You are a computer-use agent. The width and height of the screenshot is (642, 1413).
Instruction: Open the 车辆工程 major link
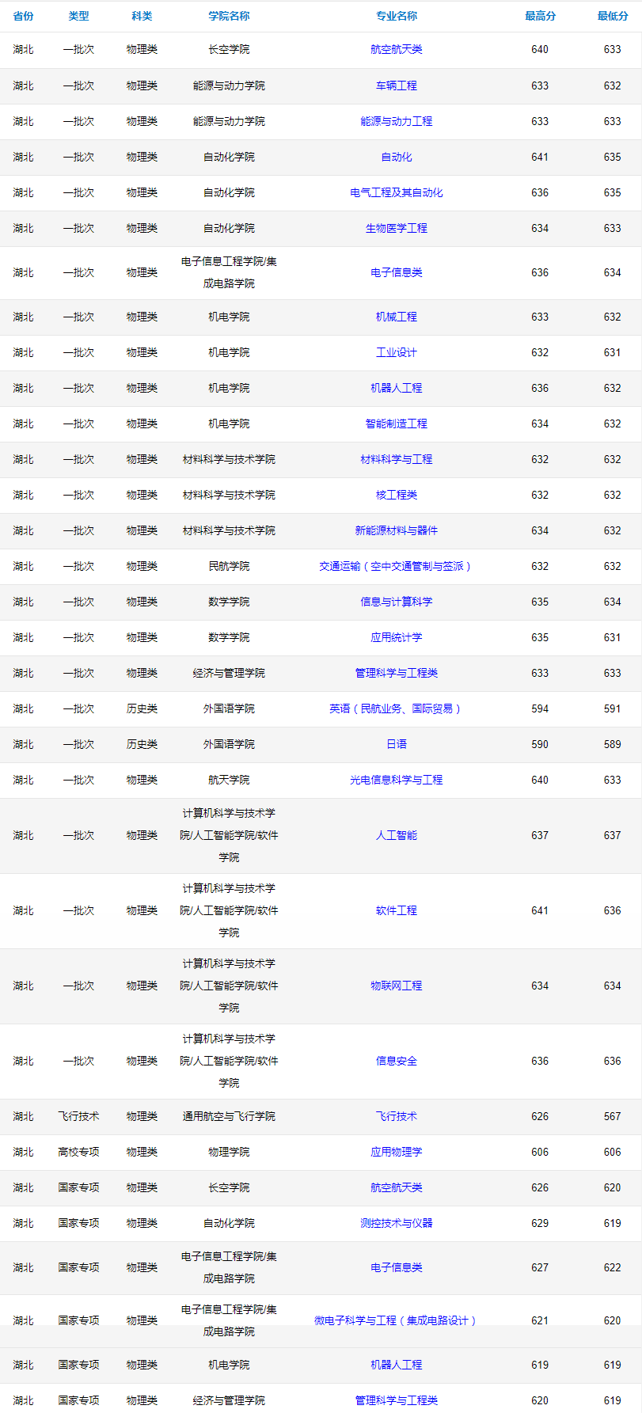click(x=396, y=85)
